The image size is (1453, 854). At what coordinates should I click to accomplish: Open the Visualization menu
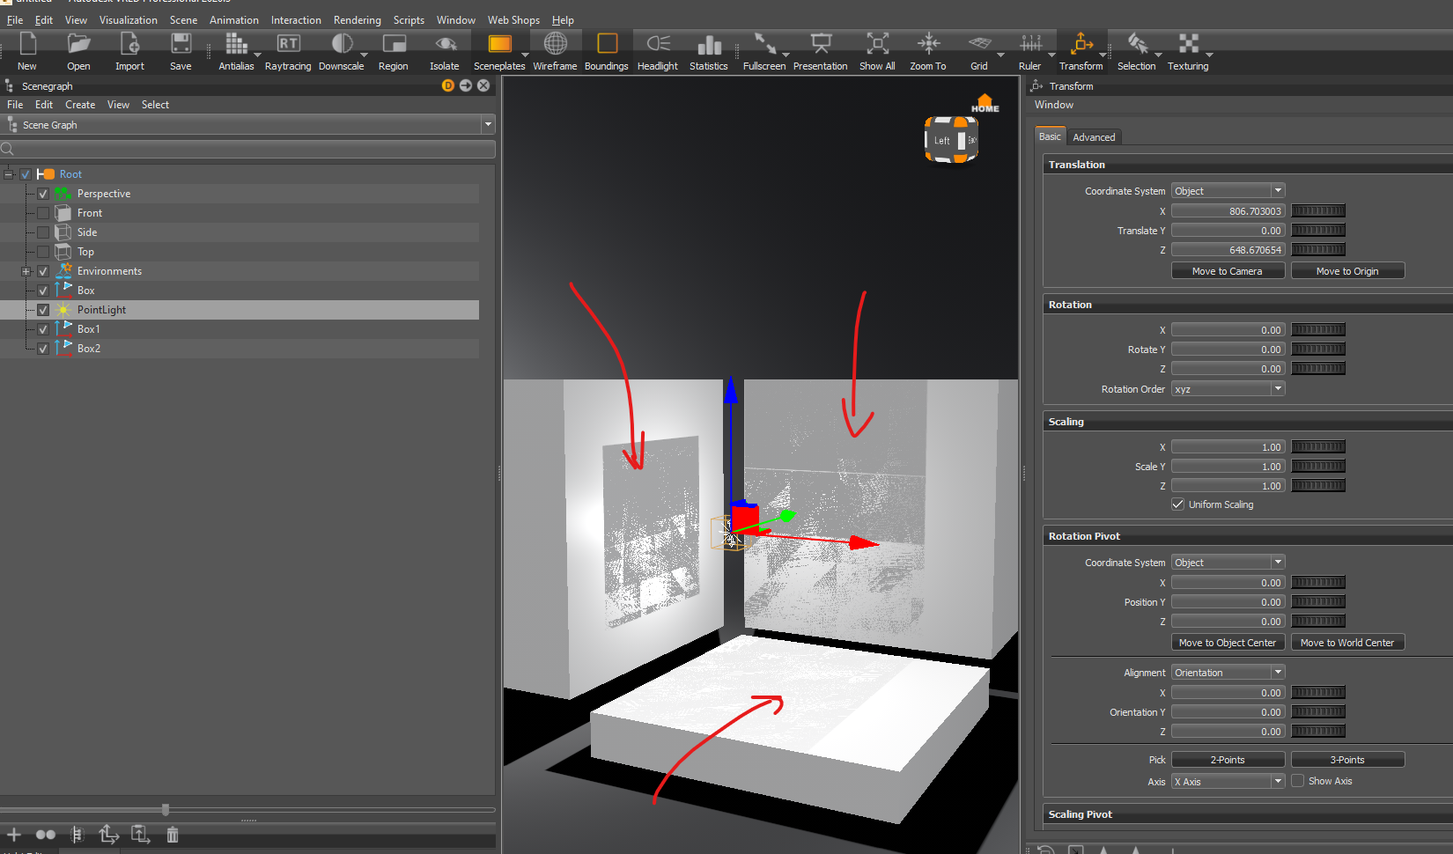(129, 20)
